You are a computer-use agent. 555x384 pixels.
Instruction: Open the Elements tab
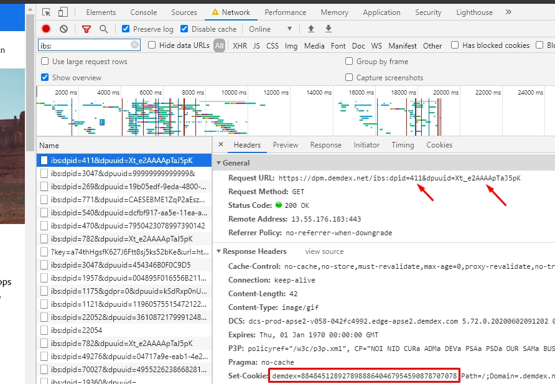[x=101, y=12]
